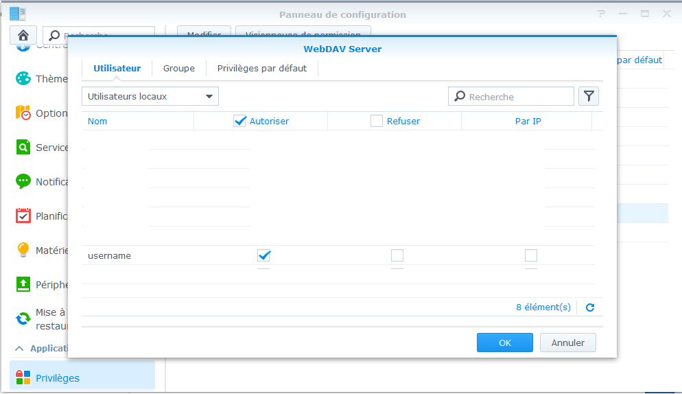Open the Utilisateurs locaux dropdown
This screenshot has height=394, width=682.
tap(150, 96)
